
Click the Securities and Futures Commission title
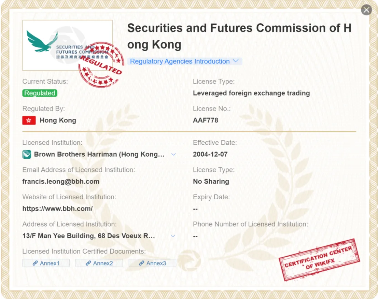tap(239, 36)
